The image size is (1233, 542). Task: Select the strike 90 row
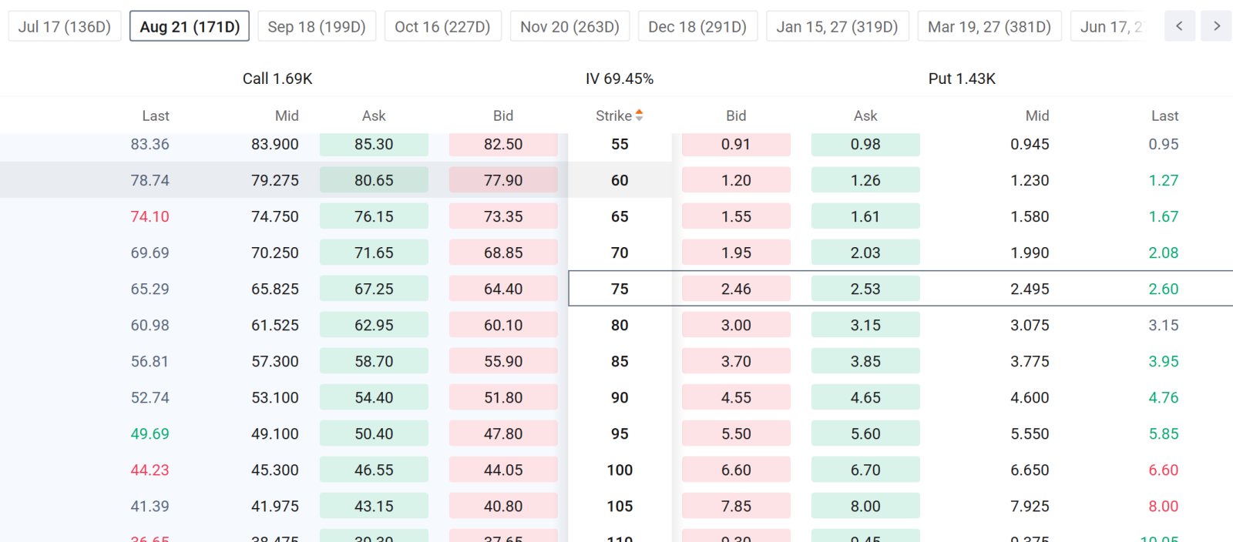pos(616,397)
